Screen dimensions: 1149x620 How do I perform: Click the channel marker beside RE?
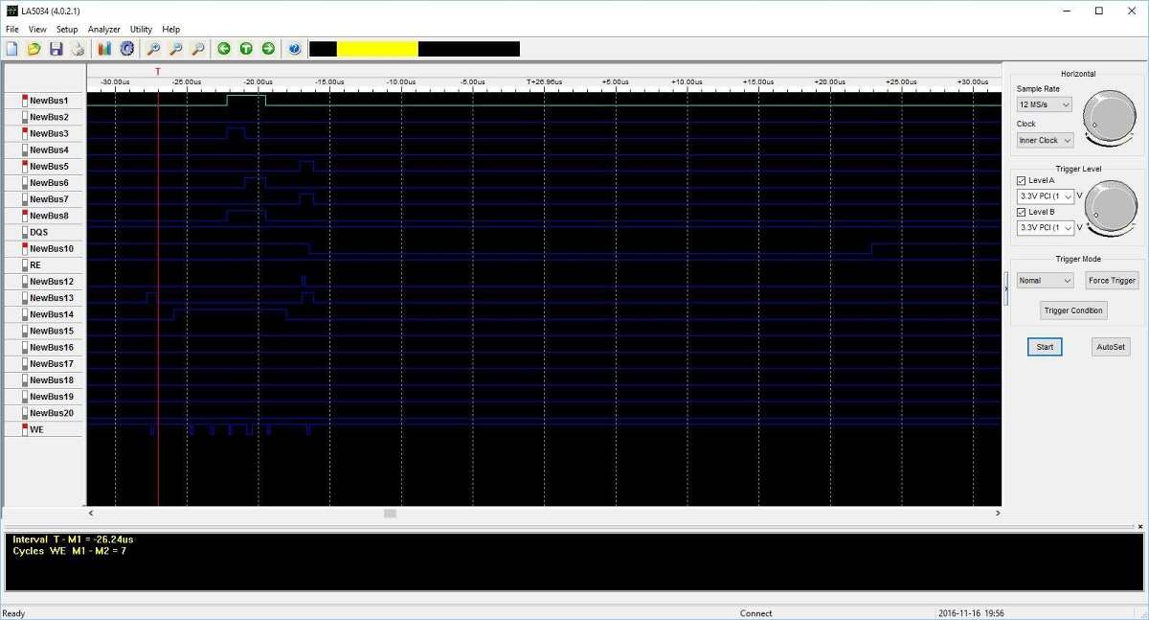click(x=25, y=264)
